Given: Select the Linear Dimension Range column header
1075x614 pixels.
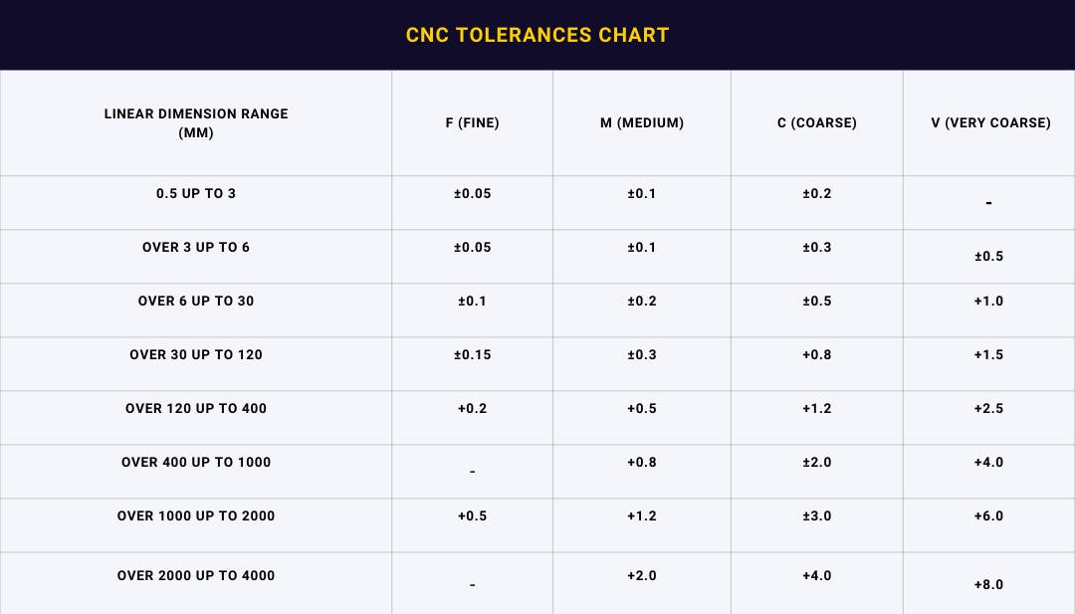Looking at the screenshot, I should (x=196, y=122).
